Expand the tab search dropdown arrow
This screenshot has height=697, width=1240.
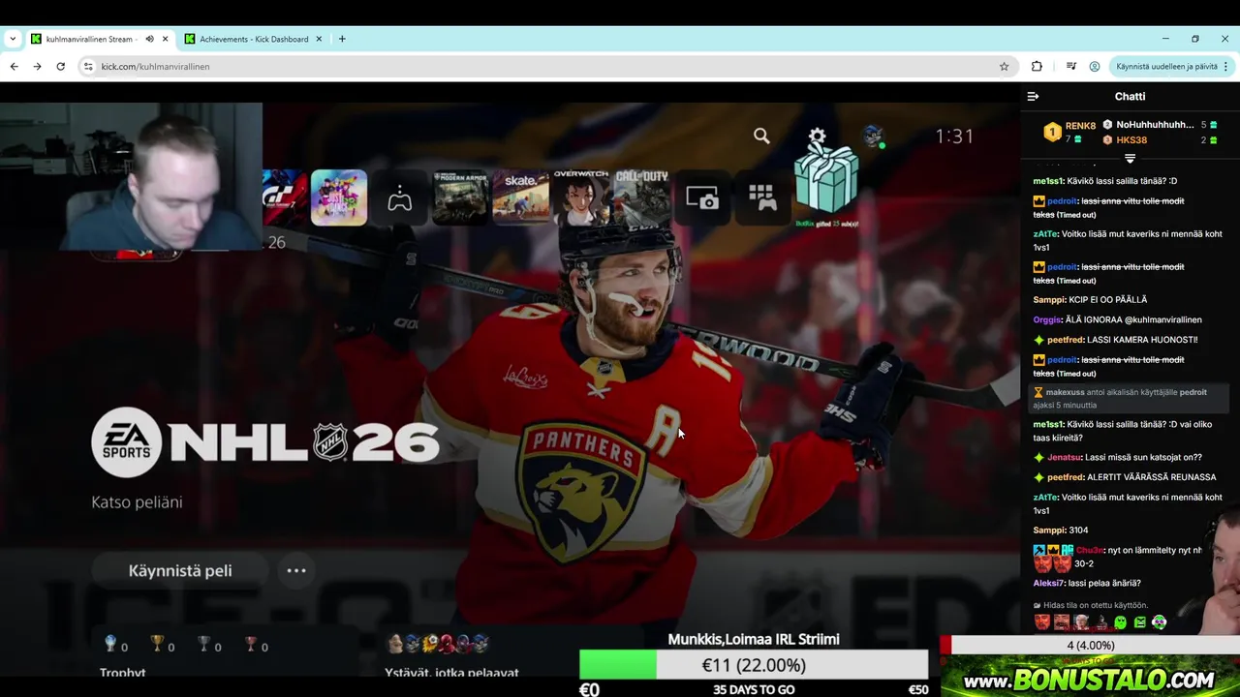[13, 39]
